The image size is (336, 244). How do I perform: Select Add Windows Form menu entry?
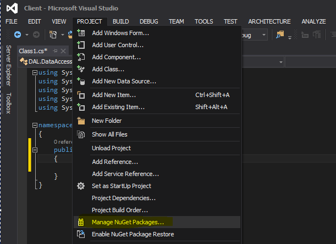click(157, 33)
